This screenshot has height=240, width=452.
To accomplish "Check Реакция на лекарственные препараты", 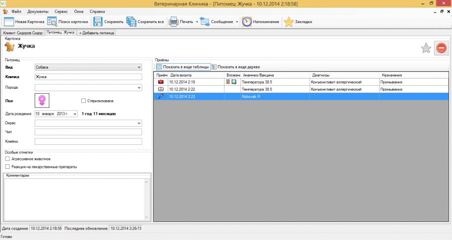I will (8, 167).
